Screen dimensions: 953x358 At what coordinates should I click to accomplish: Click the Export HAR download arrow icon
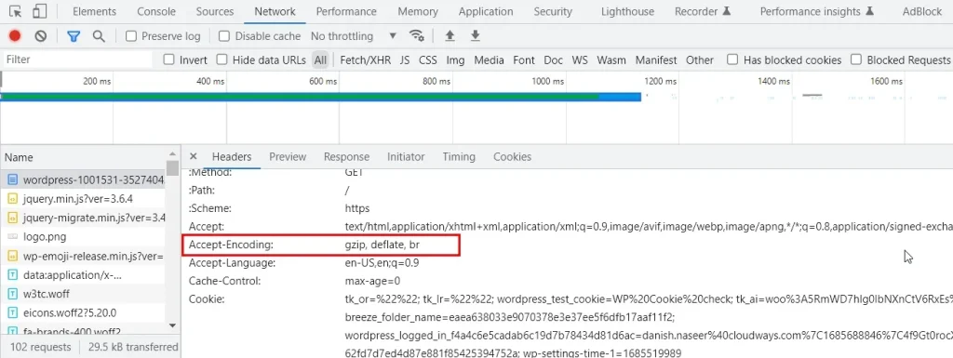[476, 35]
